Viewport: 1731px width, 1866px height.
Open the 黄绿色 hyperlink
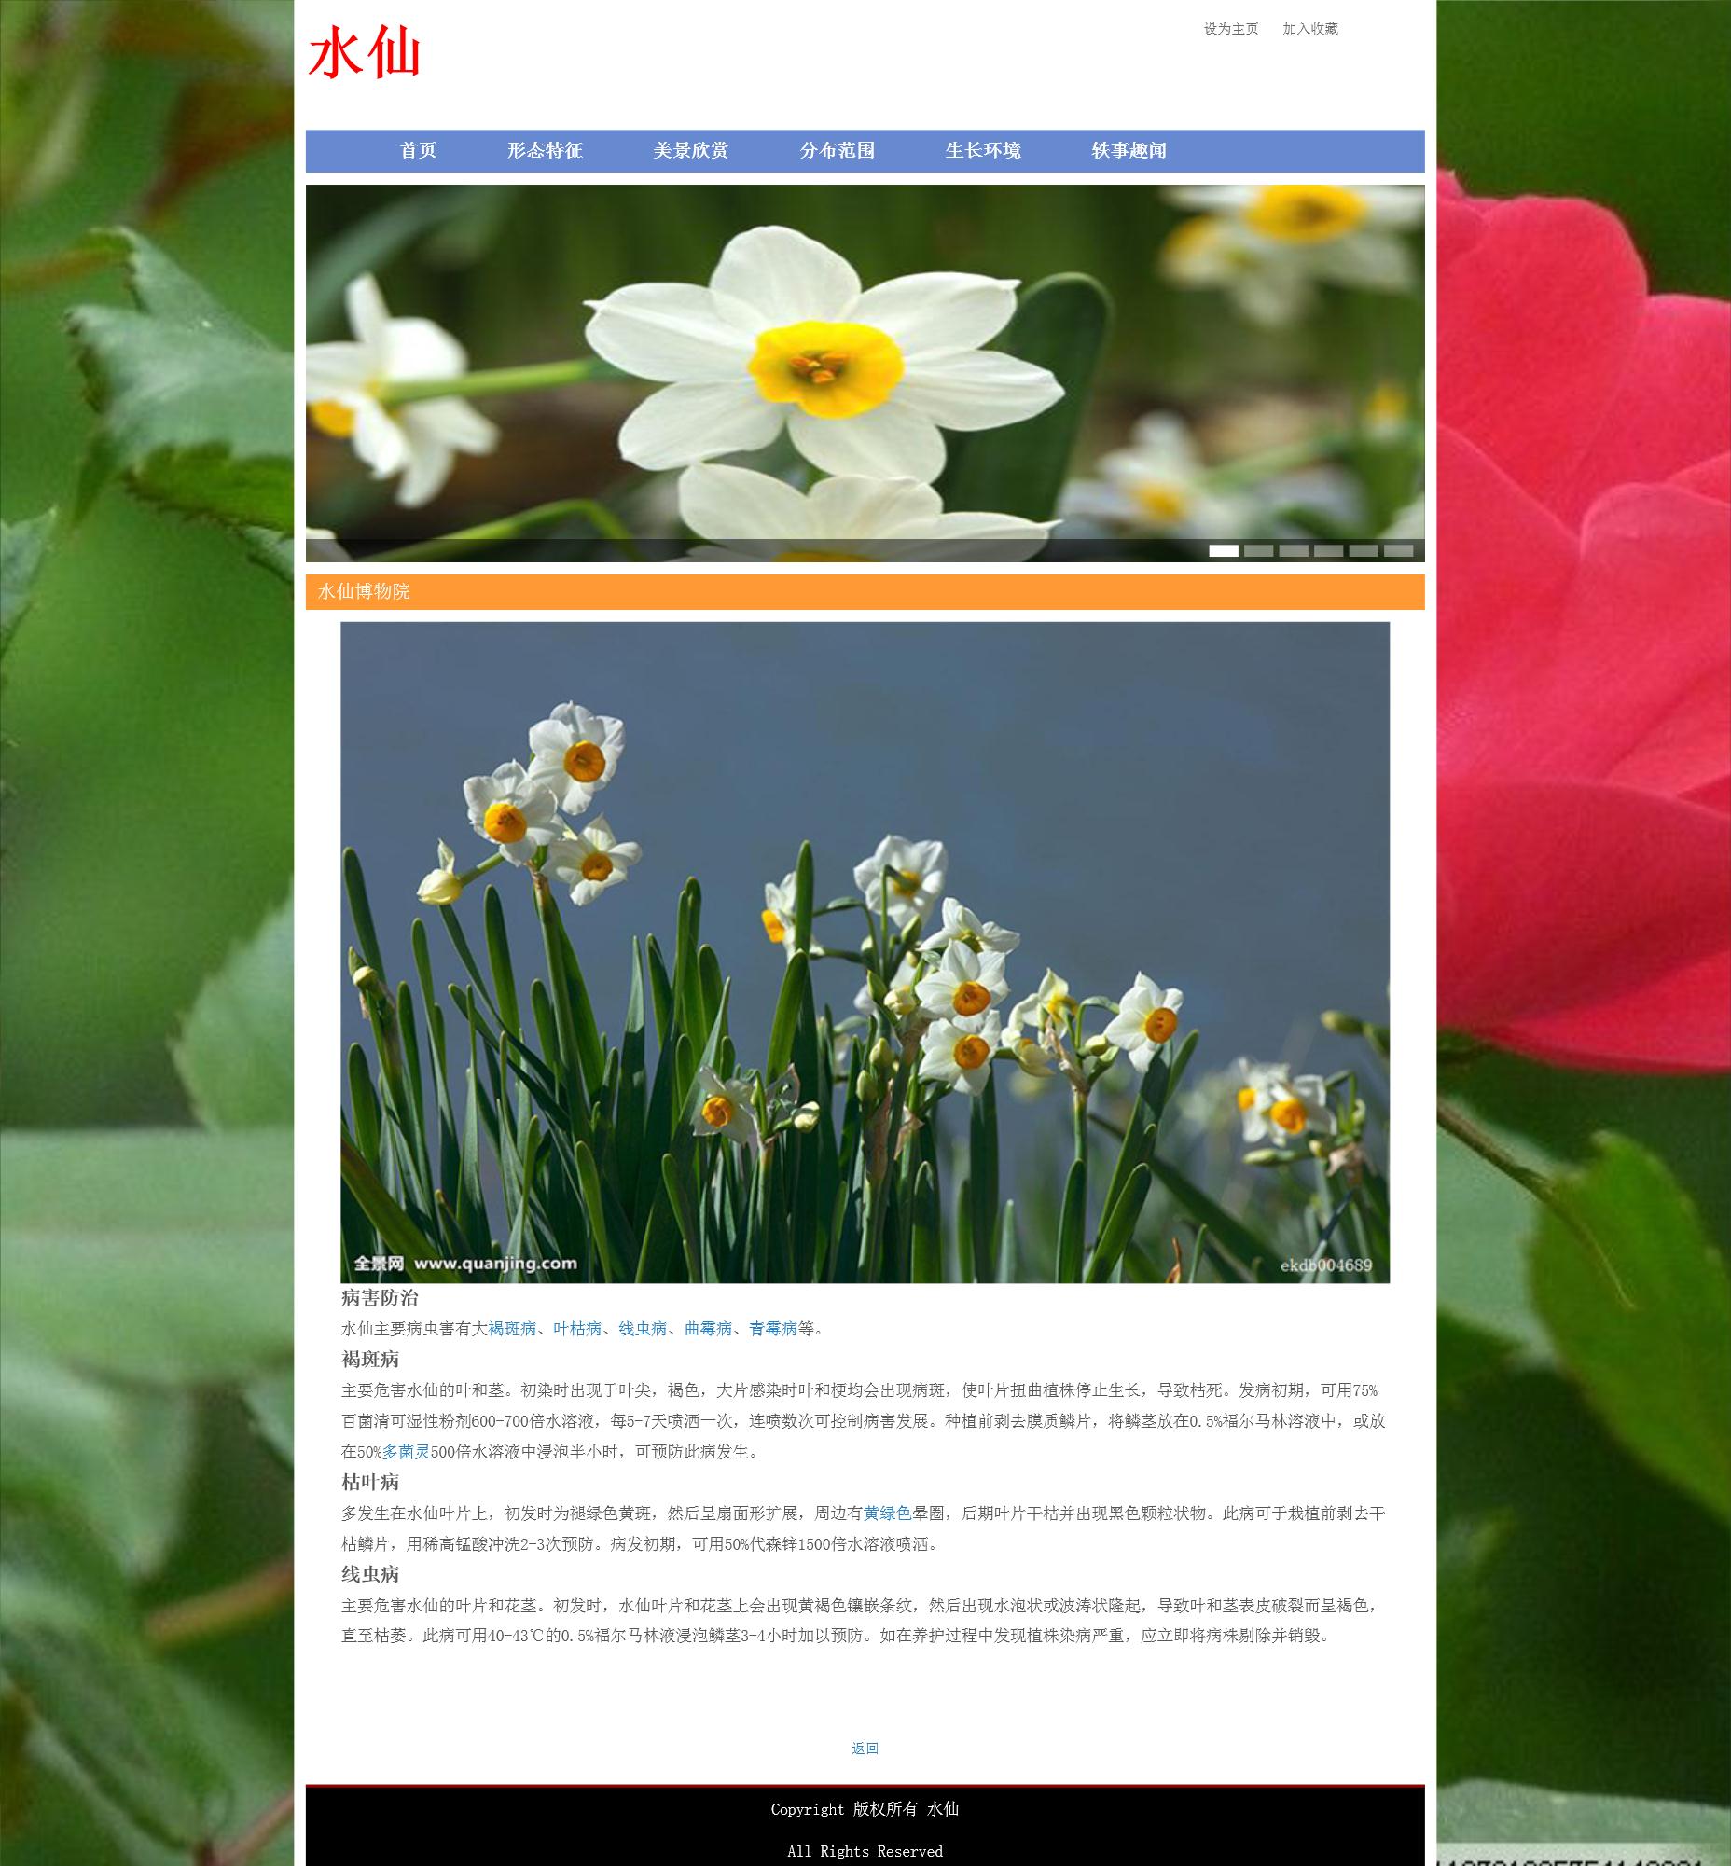point(887,1513)
